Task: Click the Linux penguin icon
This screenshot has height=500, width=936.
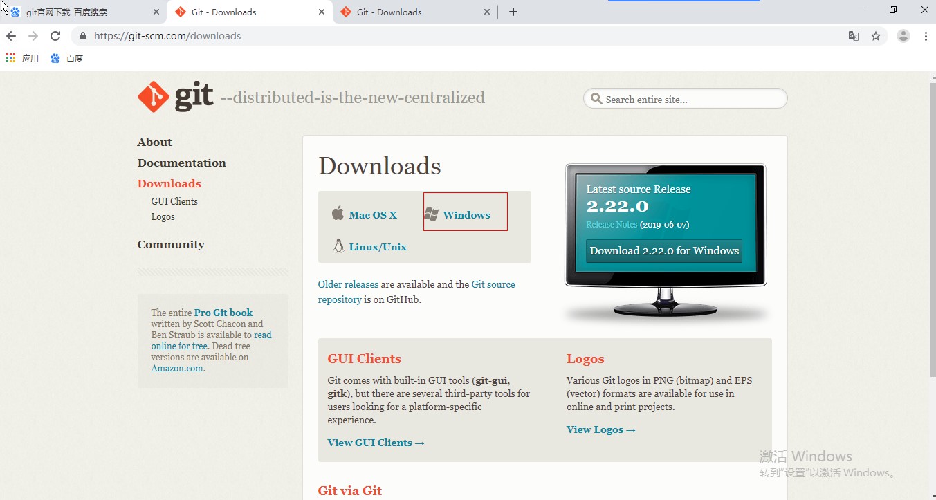Action: tap(338, 246)
